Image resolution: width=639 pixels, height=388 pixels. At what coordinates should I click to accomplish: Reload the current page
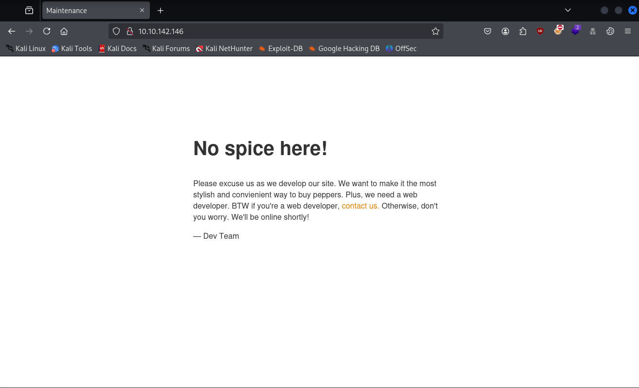tap(47, 31)
